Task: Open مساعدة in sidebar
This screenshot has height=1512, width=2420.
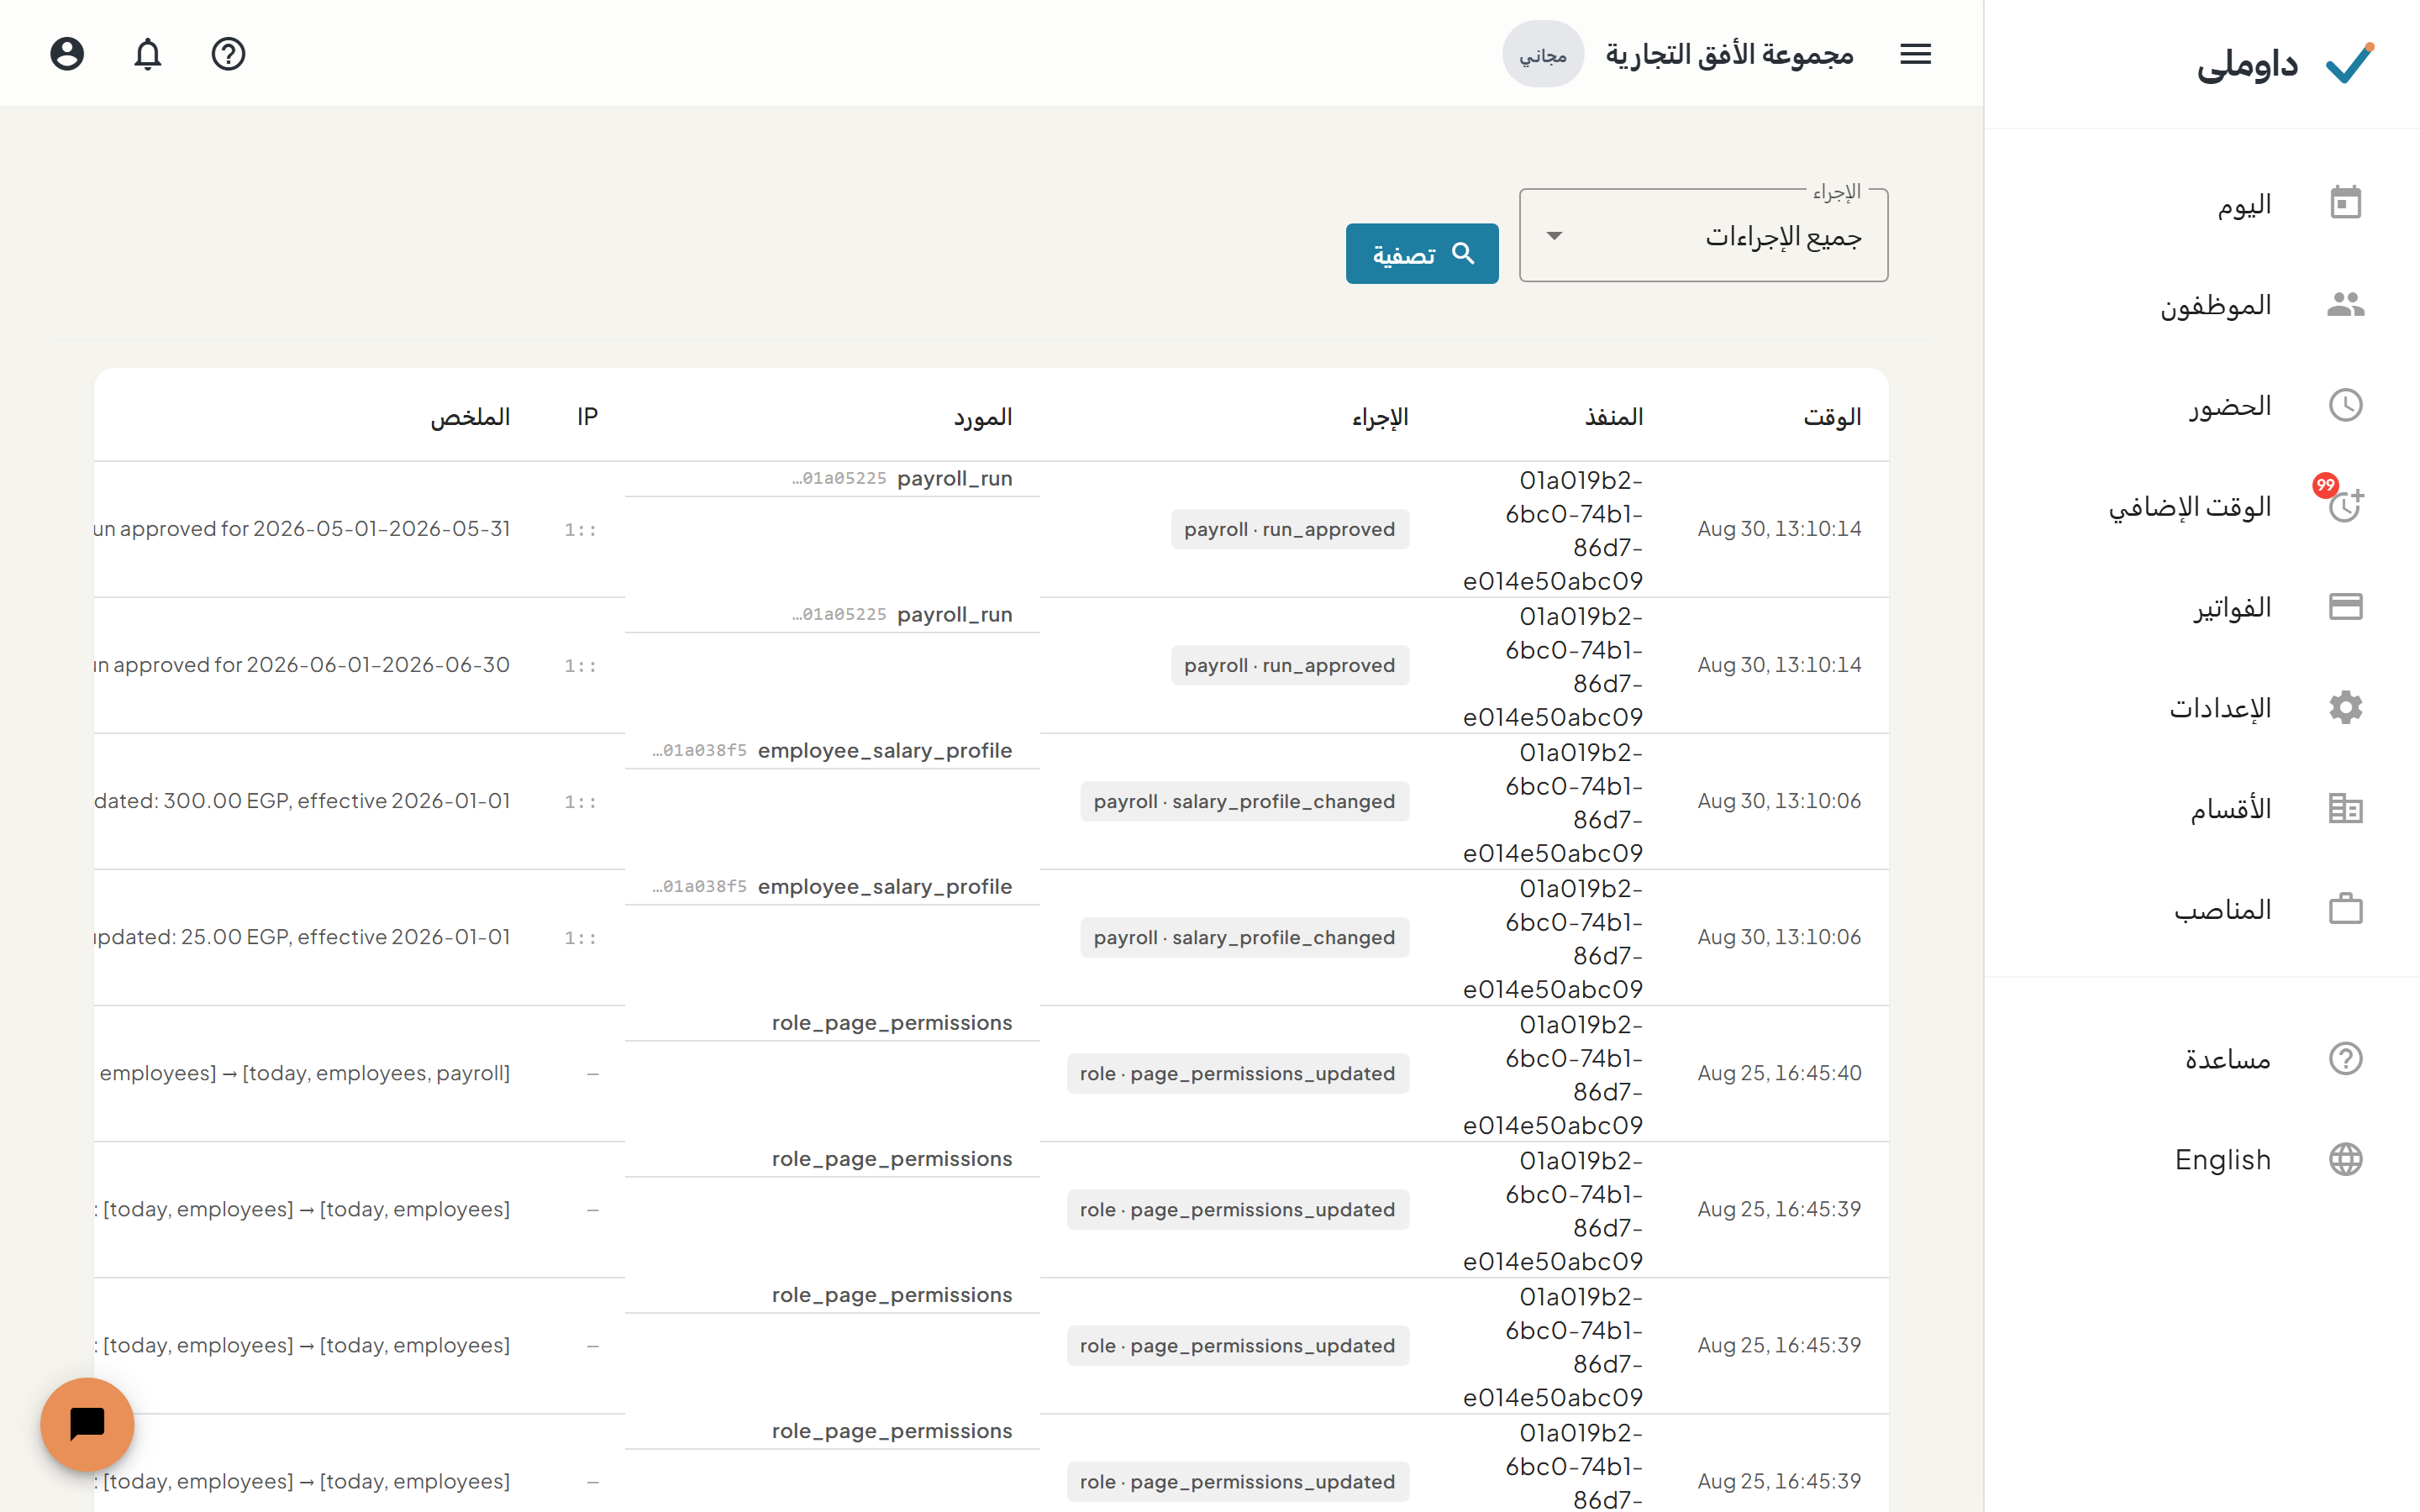Action: click(x=2202, y=1058)
